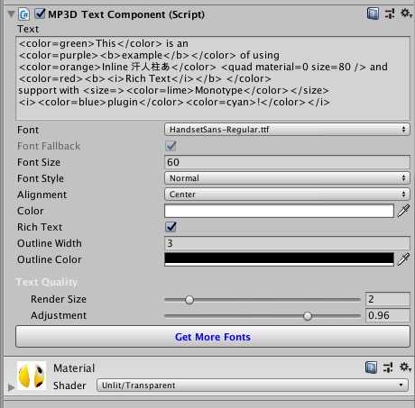Click the C# script icon of MP3D Text Component
The image size is (415, 408).
click(x=24, y=14)
